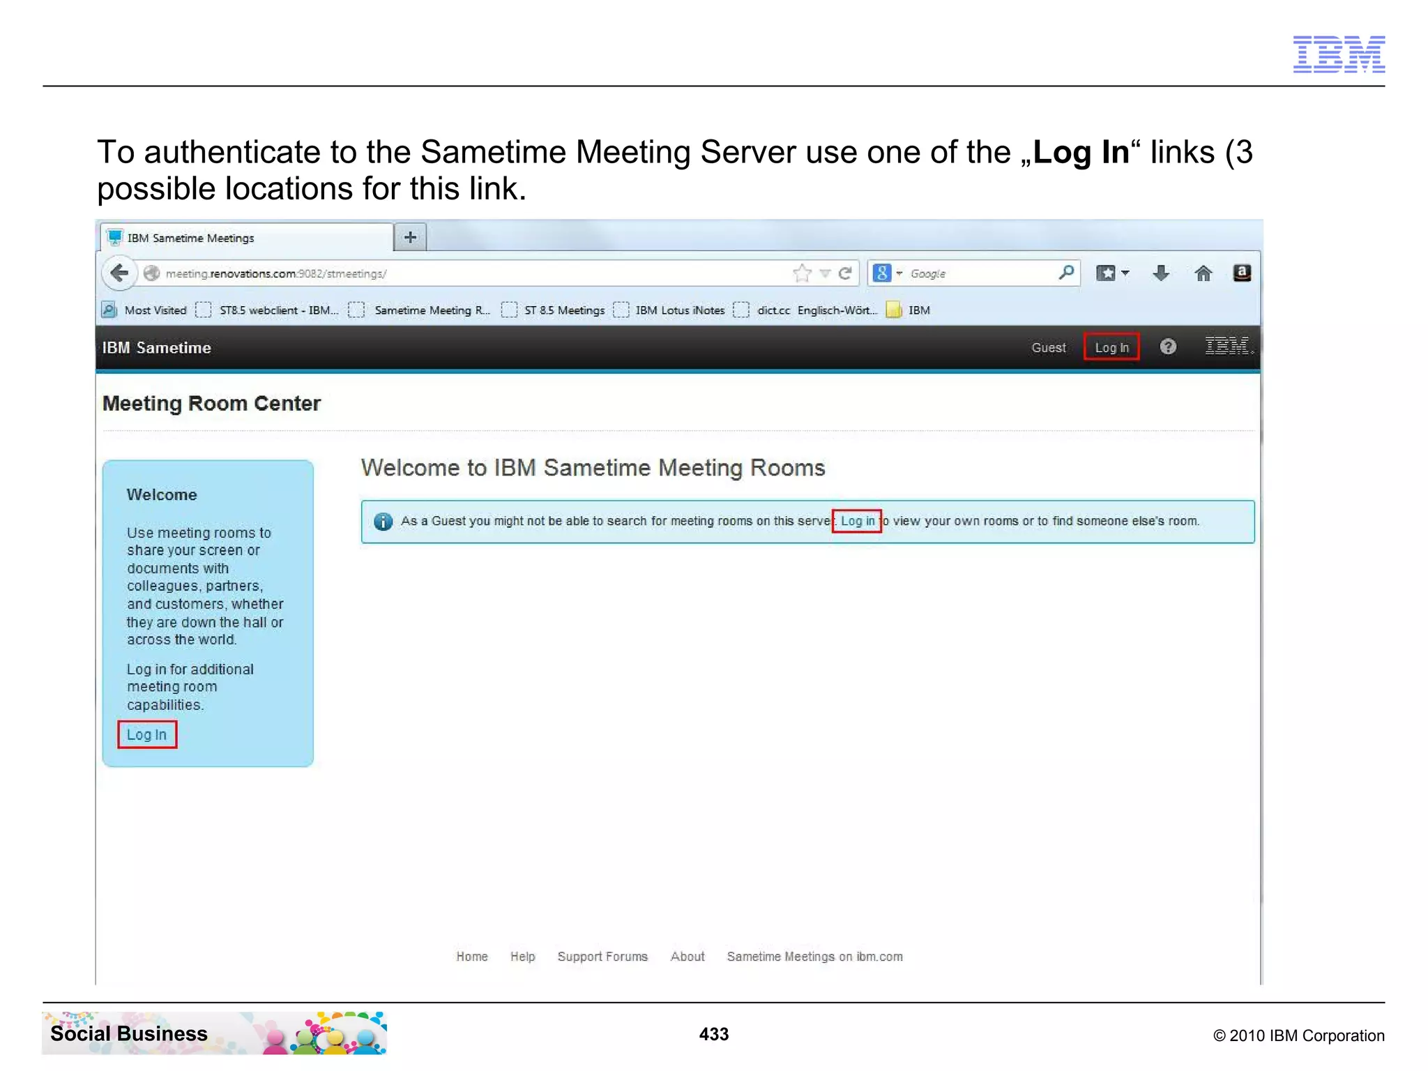Open Sametime Meetings on ibm.com link
This screenshot has width=1428, height=1071.
pos(814,957)
